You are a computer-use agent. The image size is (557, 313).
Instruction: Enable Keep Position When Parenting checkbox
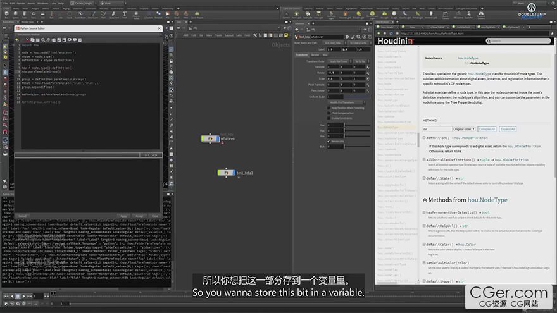pos(329,107)
